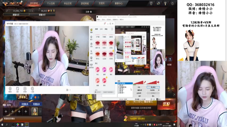Switch to the 美妆 tab in beauty panel
This screenshot has height=127, width=227.
pyautogui.click(x=106, y=29)
